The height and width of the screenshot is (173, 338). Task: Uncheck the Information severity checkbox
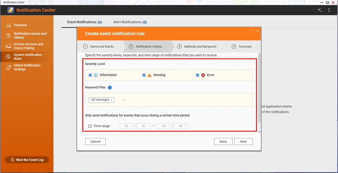(90, 75)
